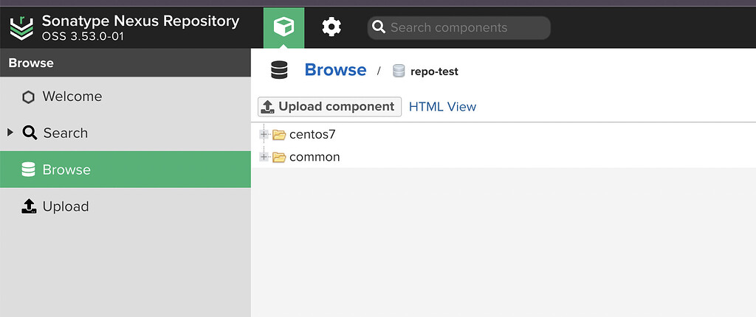The image size is (756, 317).
Task: Click the large database icon beside Browse
Action: [279, 70]
